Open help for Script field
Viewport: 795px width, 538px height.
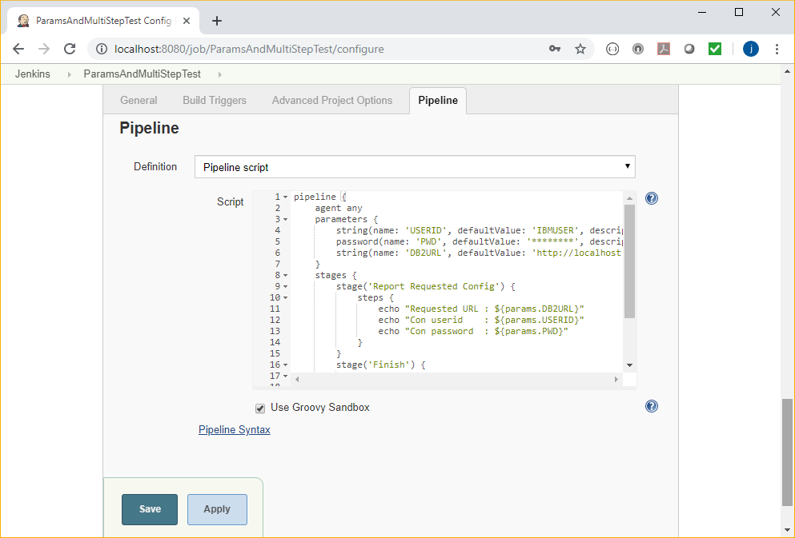tap(652, 198)
